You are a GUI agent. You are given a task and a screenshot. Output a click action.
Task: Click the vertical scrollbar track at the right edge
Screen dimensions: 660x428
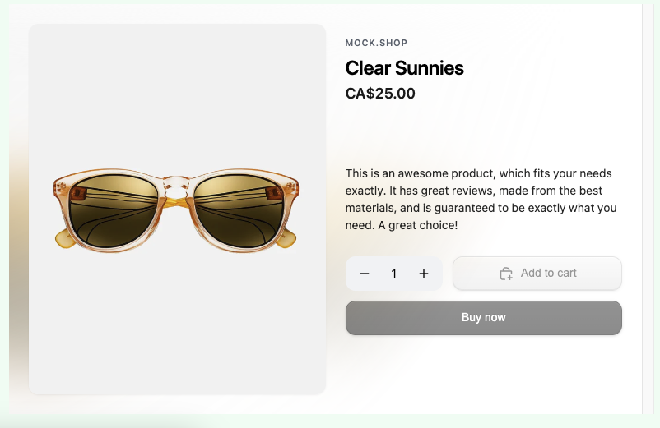pos(648,205)
